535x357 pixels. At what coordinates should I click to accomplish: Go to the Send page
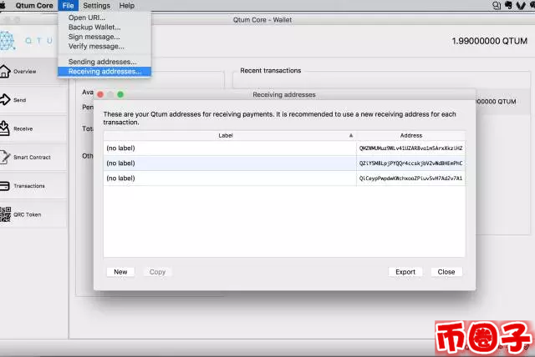point(21,100)
